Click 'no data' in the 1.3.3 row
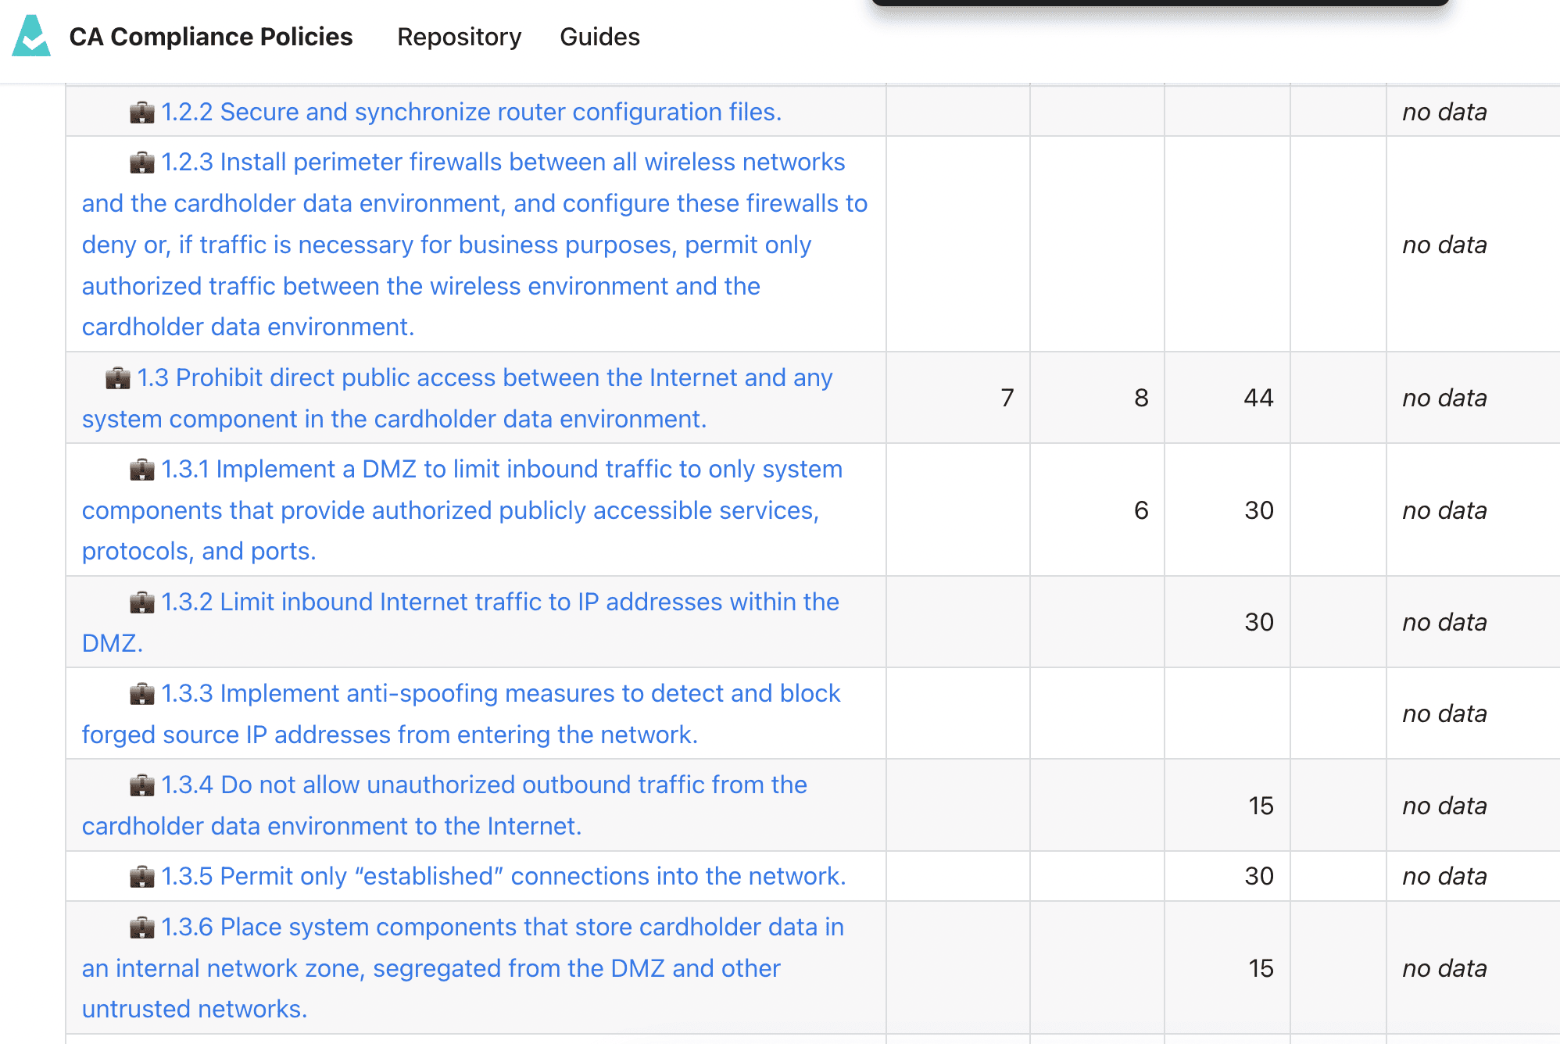Image resolution: width=1560 pixels, height=1044 pixels. tap(1444, 713)
